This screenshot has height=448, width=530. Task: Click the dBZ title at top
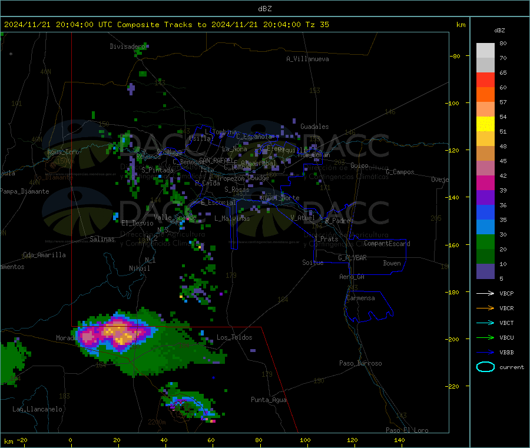[x=264, y=9]
